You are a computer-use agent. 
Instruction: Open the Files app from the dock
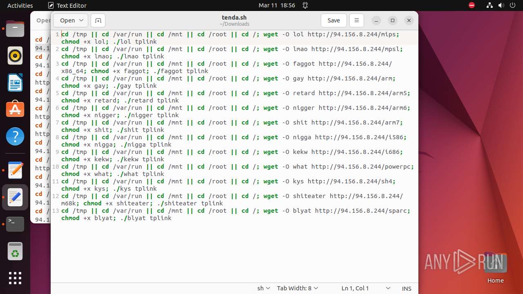[x=15, y=29]
